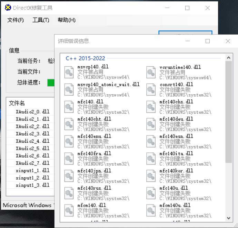
Task: Open the 帮助(H) menu
Action: point(67,20)
